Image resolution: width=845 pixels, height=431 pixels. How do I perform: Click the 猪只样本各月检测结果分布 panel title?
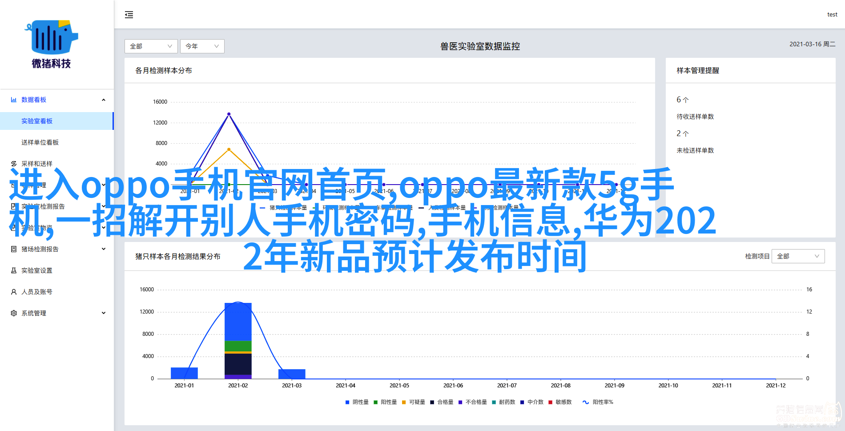click(x=178, y=256)
